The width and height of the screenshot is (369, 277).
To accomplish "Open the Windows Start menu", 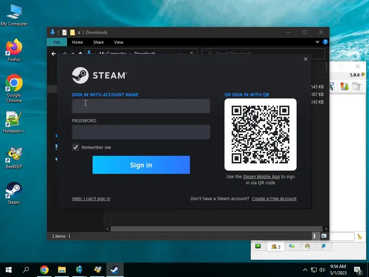I will click(9, 270).
